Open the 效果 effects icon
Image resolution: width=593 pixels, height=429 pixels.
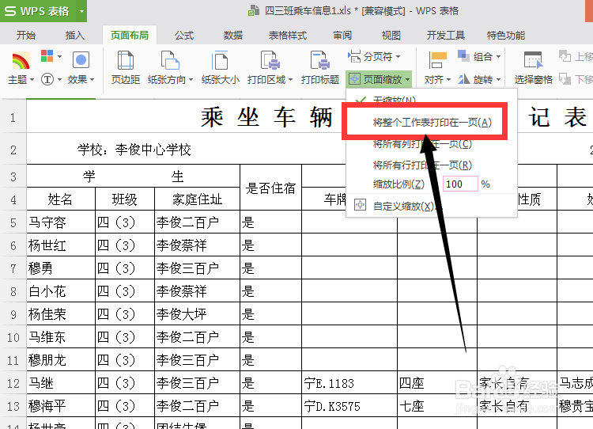81,60
